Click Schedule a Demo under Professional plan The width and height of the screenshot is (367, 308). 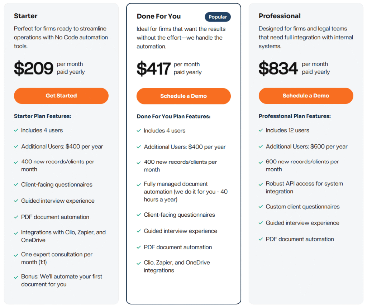tap(306, 96)
